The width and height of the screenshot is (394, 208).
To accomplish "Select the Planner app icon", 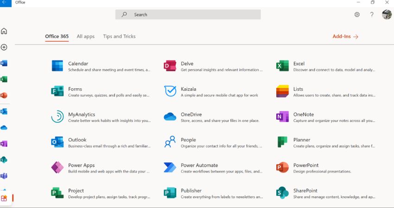I will [282, 142].
